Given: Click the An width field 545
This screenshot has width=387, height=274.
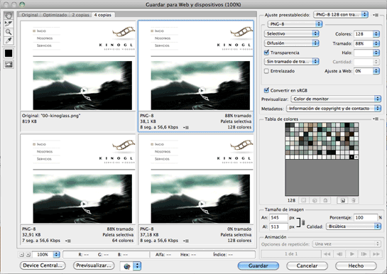Looking at the screenshot, I should (x=278, y=218).
